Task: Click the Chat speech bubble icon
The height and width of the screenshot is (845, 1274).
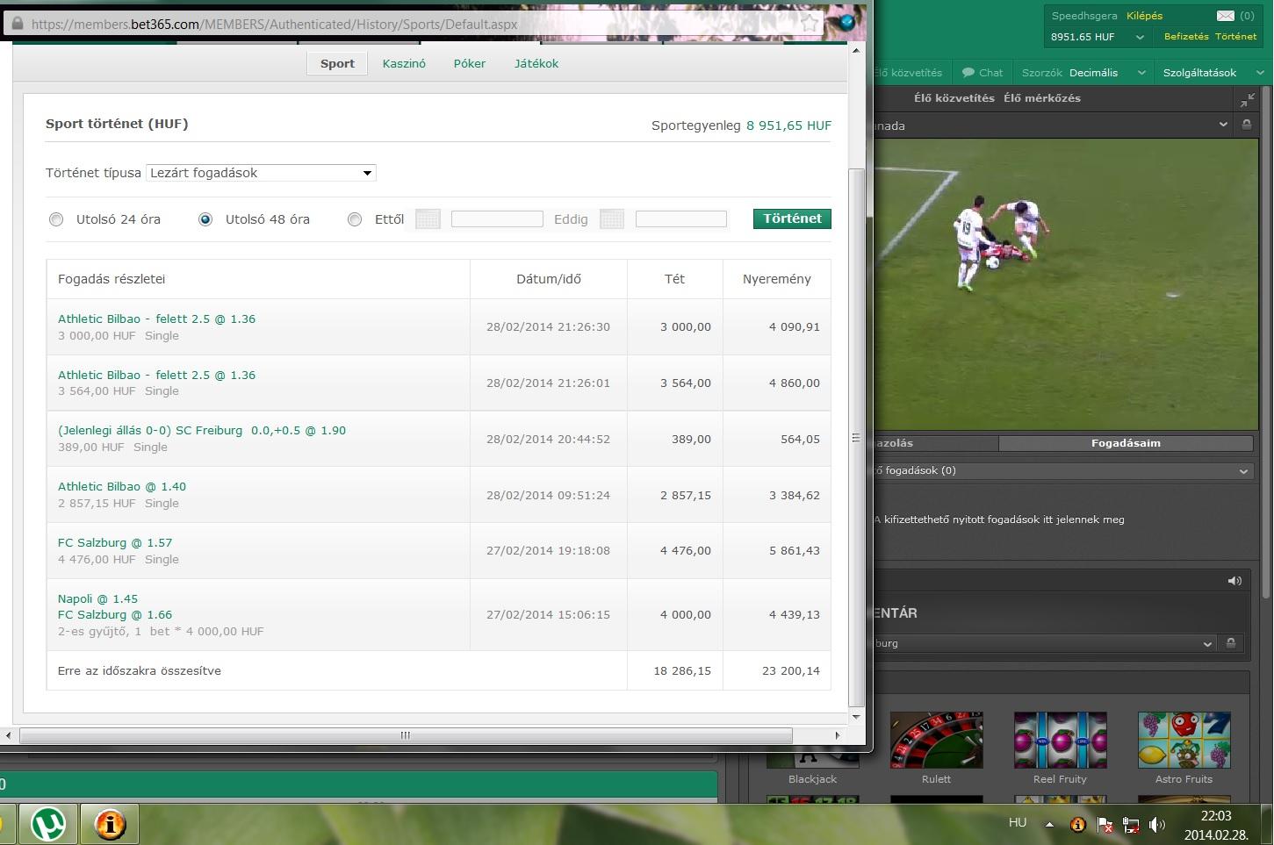Action: tap(968, 73)
